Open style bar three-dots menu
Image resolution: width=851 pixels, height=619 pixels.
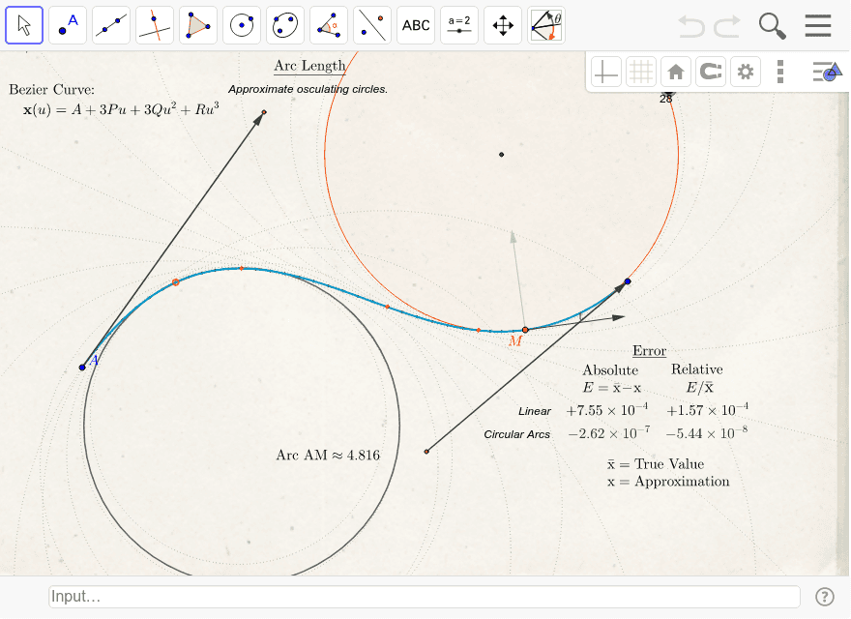(x=779, y=72)
